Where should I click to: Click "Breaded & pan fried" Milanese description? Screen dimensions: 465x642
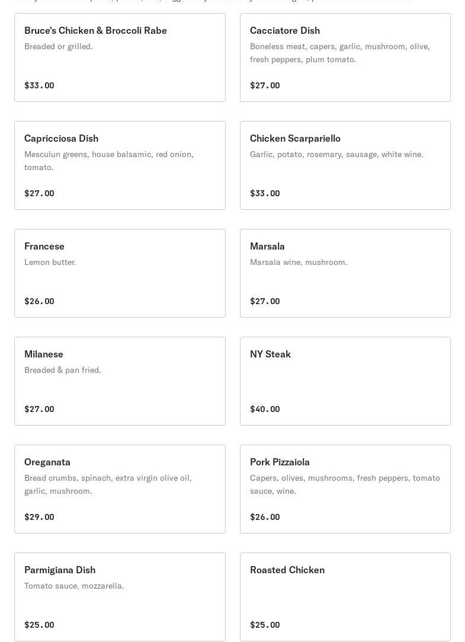(63, 370)
